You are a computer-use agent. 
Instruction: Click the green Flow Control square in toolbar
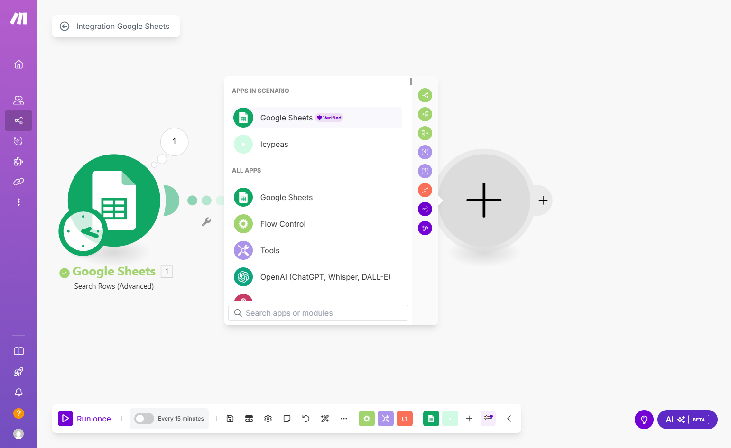pos(367,419)
